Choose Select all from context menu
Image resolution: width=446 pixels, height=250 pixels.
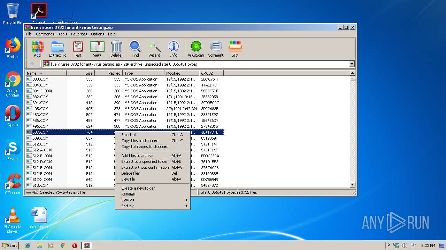click(152, 135)
